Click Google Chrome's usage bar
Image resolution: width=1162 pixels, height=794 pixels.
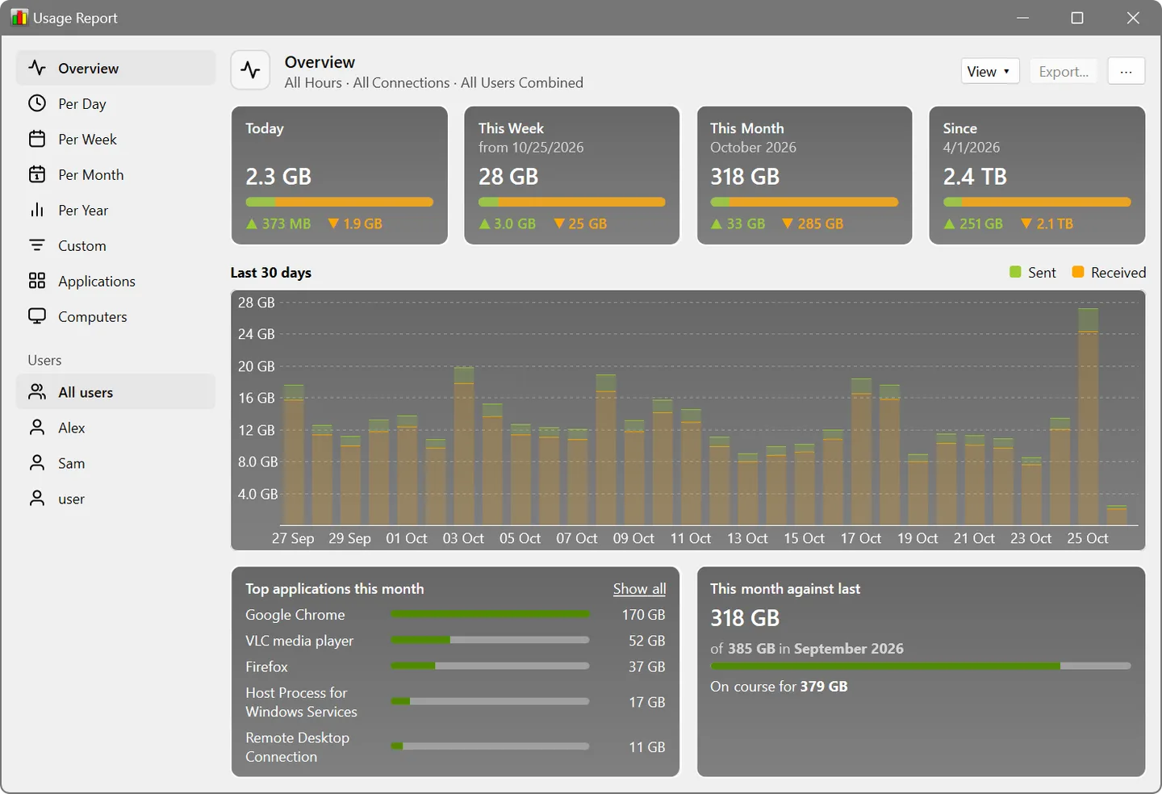point(490,614)
